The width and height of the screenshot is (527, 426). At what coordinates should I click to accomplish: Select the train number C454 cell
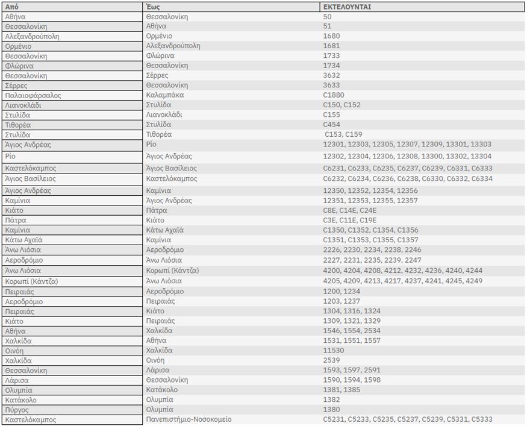click(x=331, y=125)
